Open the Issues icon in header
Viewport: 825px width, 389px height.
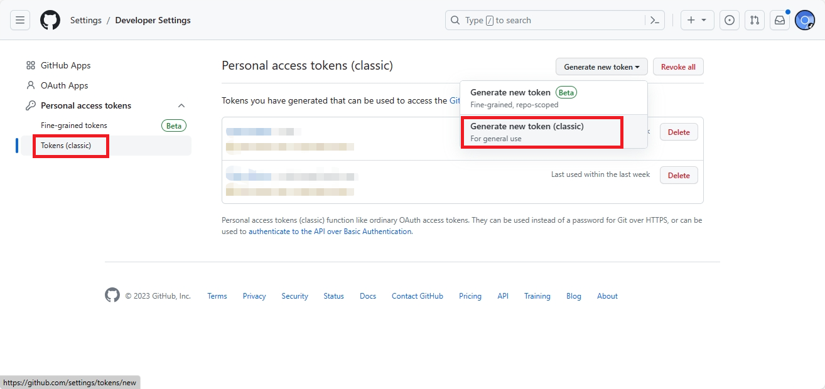coord(729,20)
